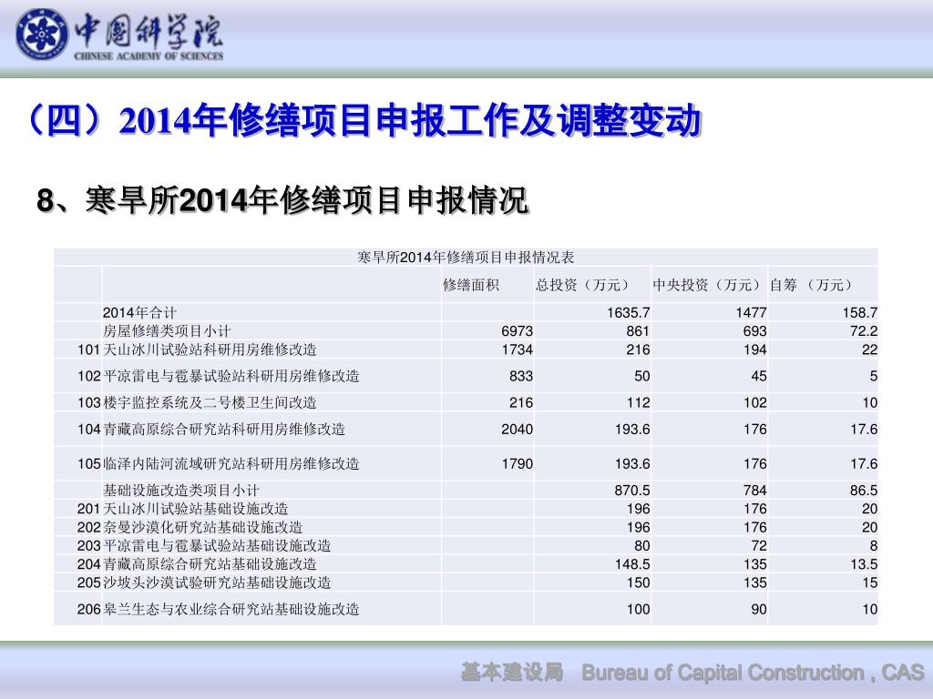Select row 102 平凉雷电与雹暴试验站科研用房维修改造

(466, 376)
